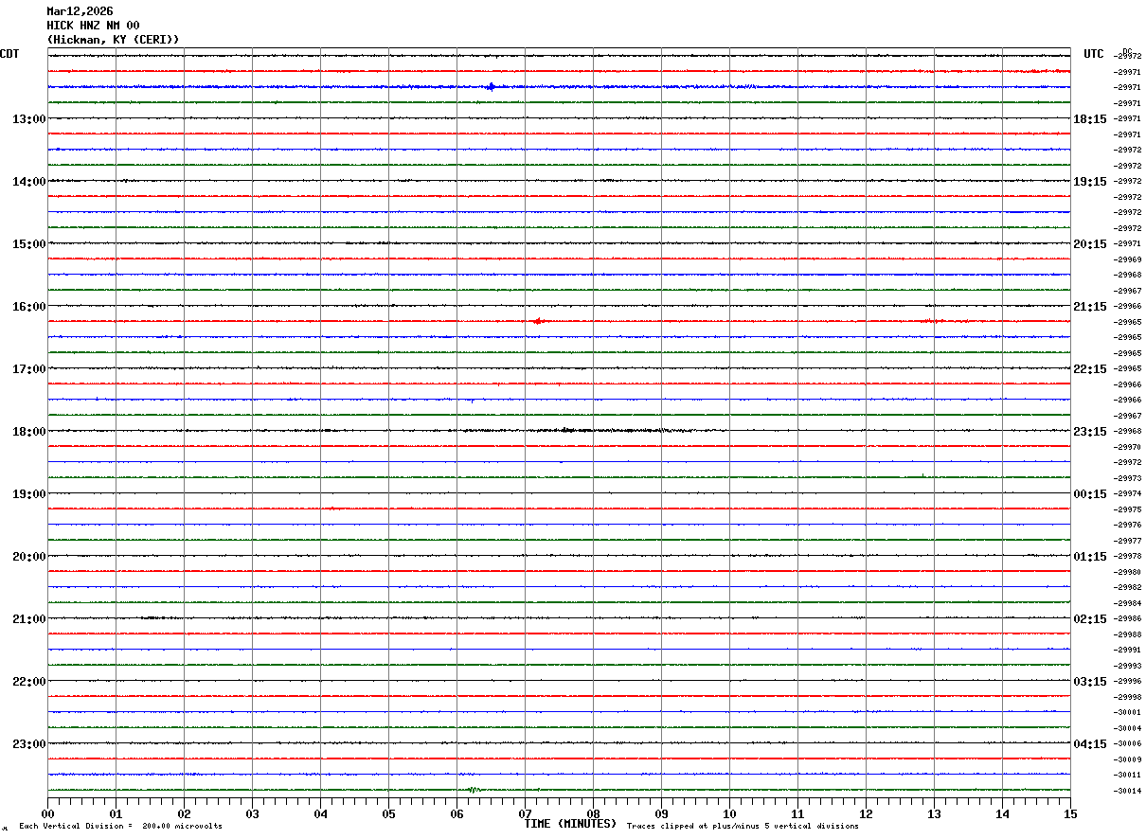Click minute tick label "11" on time axis
The image size is (1146, 839).
click(x=797, y=813)
